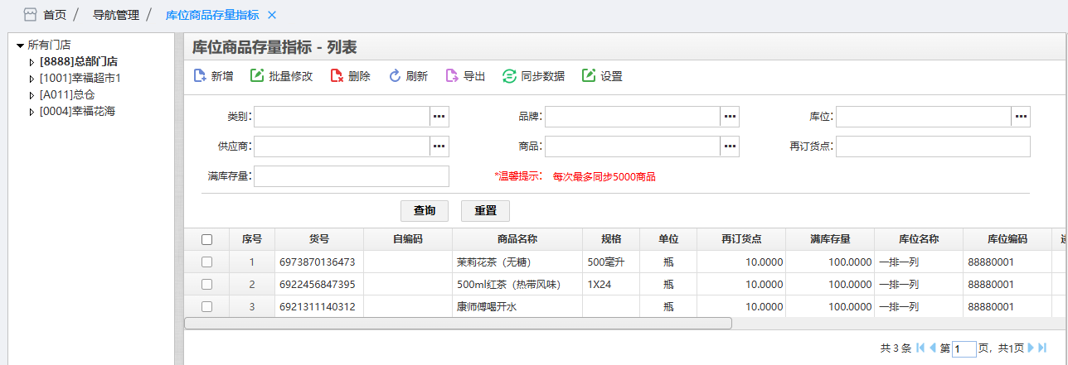Click the 删除 delete icon
The height and width of the screenshot is (365, 1068).
[337, 76]
